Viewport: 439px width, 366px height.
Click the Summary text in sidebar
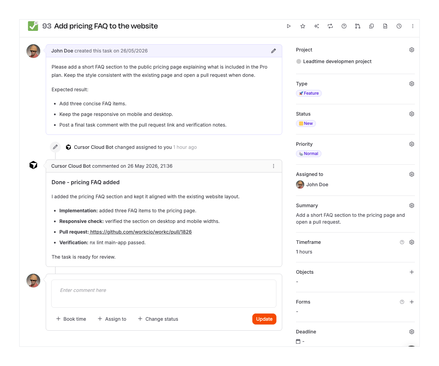point(350,219)
